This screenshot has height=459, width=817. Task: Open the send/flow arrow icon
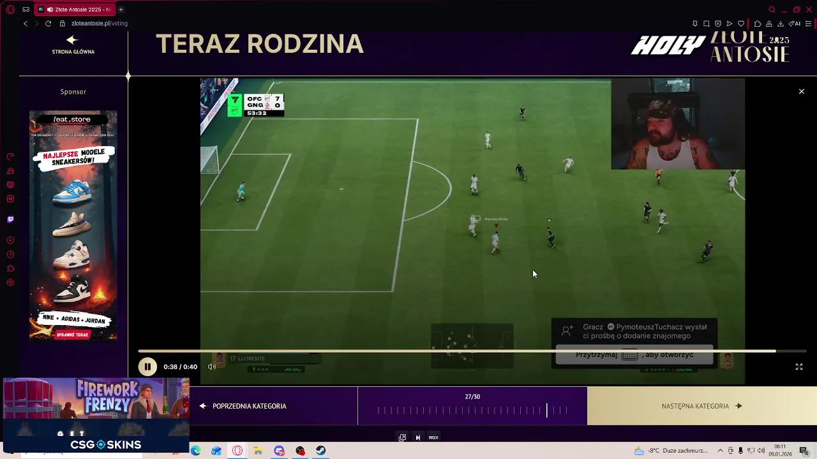pyautogui.click(x=730, y=24)
